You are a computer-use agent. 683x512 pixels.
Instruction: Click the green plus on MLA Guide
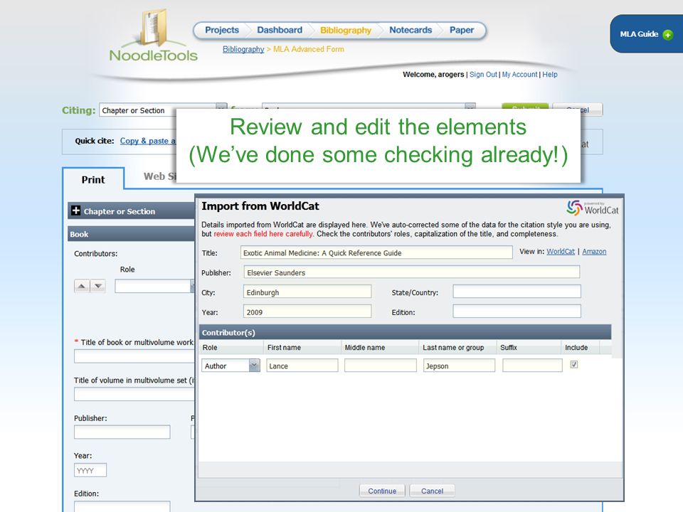(x=667, y=34)
